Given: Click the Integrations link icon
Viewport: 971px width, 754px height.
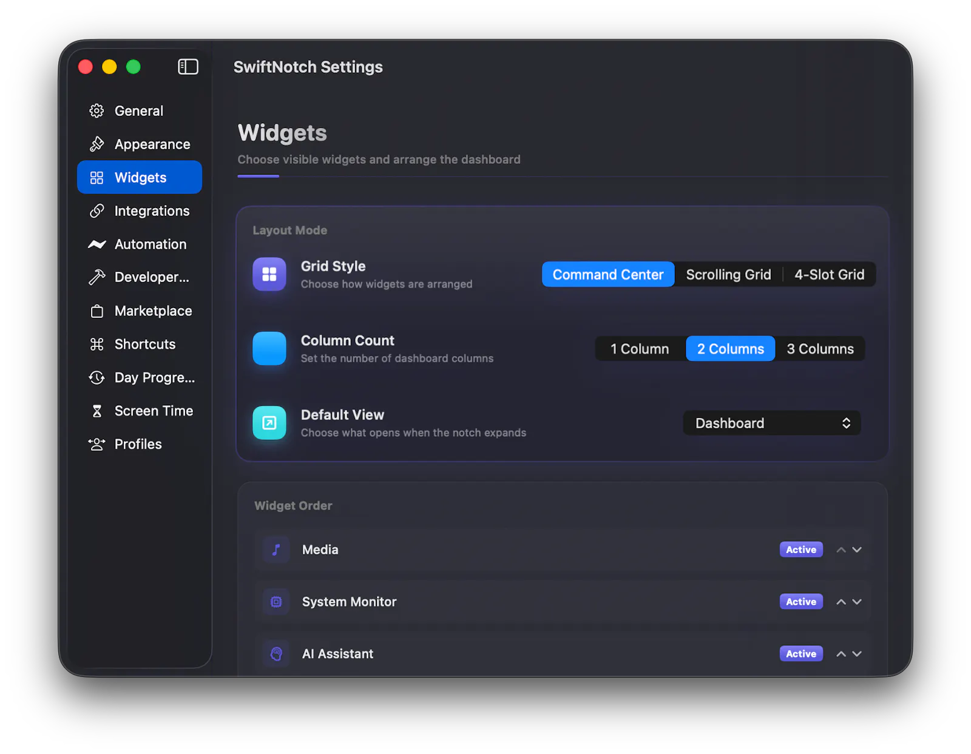Looking at the screenshot, I should [96, 211].
